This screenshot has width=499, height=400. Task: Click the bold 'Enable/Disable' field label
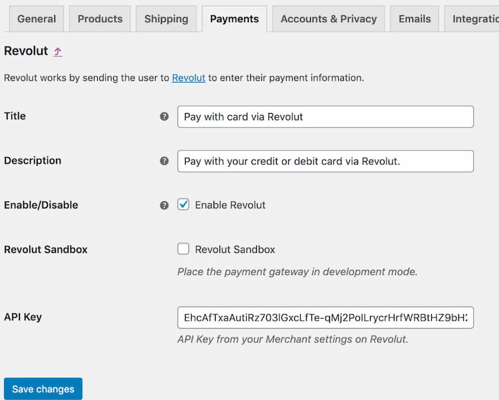[41, 205]
